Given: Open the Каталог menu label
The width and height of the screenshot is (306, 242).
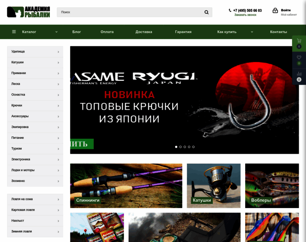Looking at the screenshot, I should 29,32.
